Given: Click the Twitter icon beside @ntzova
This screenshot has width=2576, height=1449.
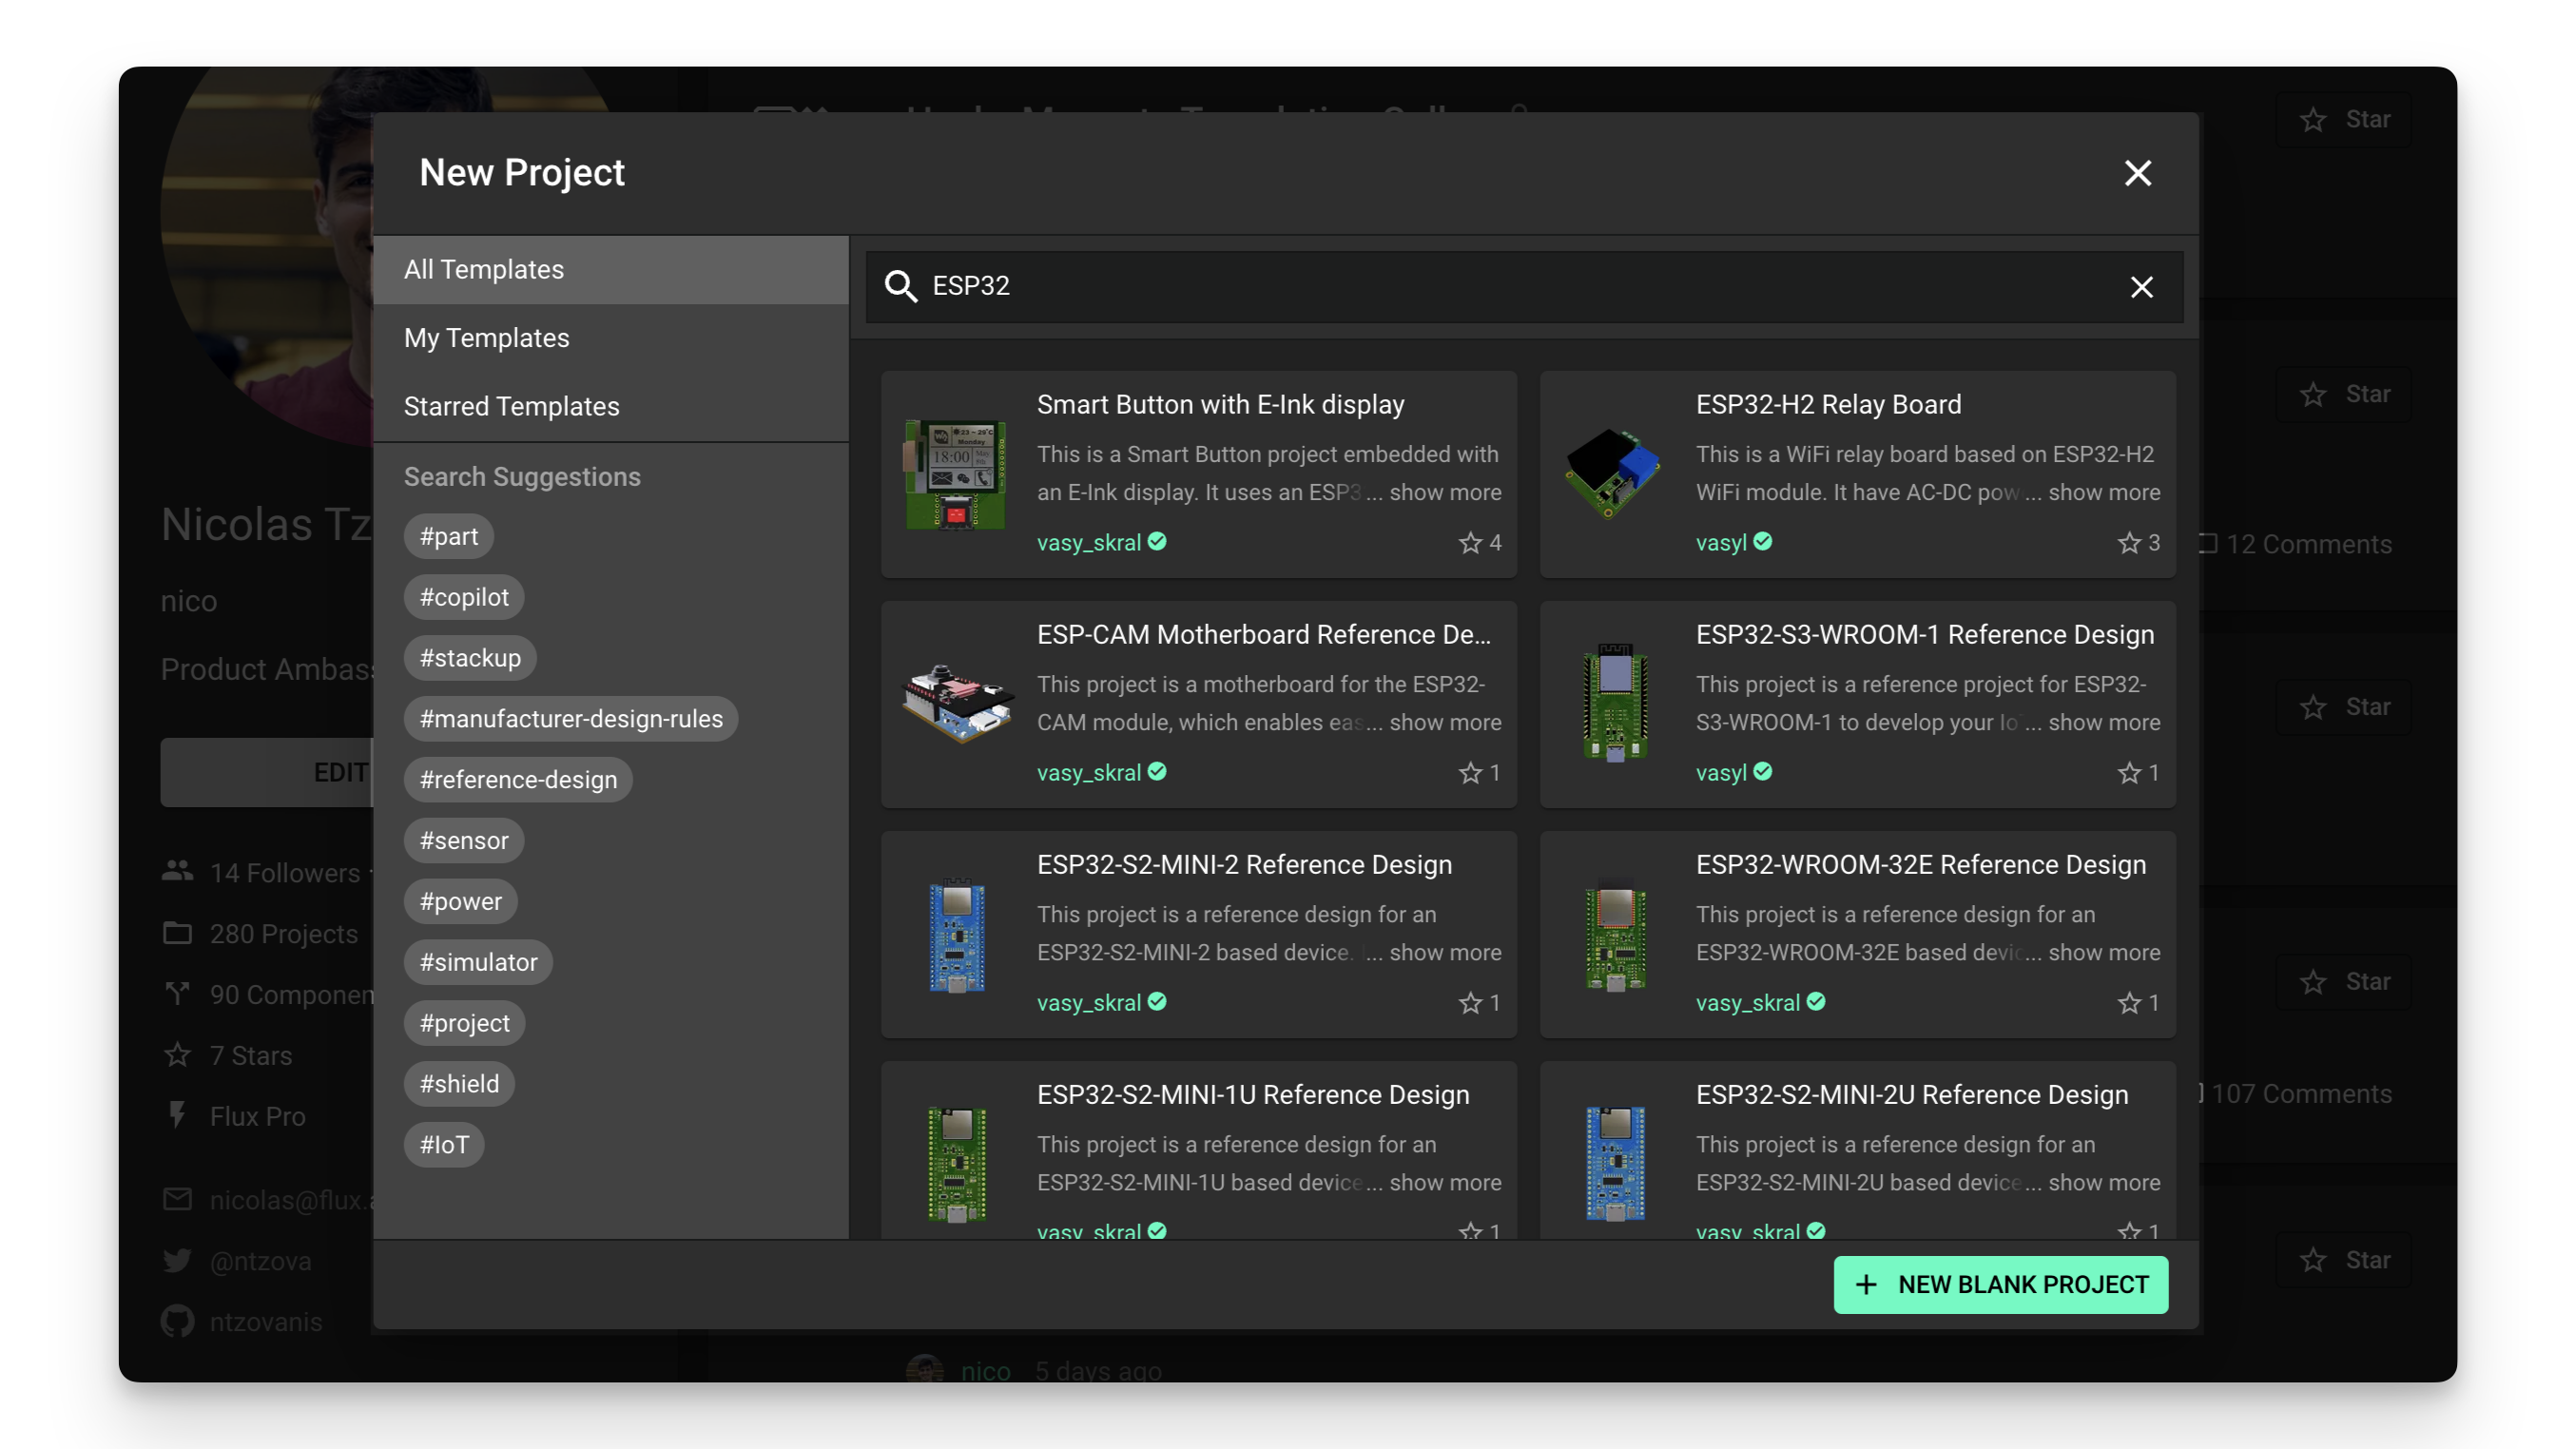Looking at the screenshot, I should point(177,1261).
